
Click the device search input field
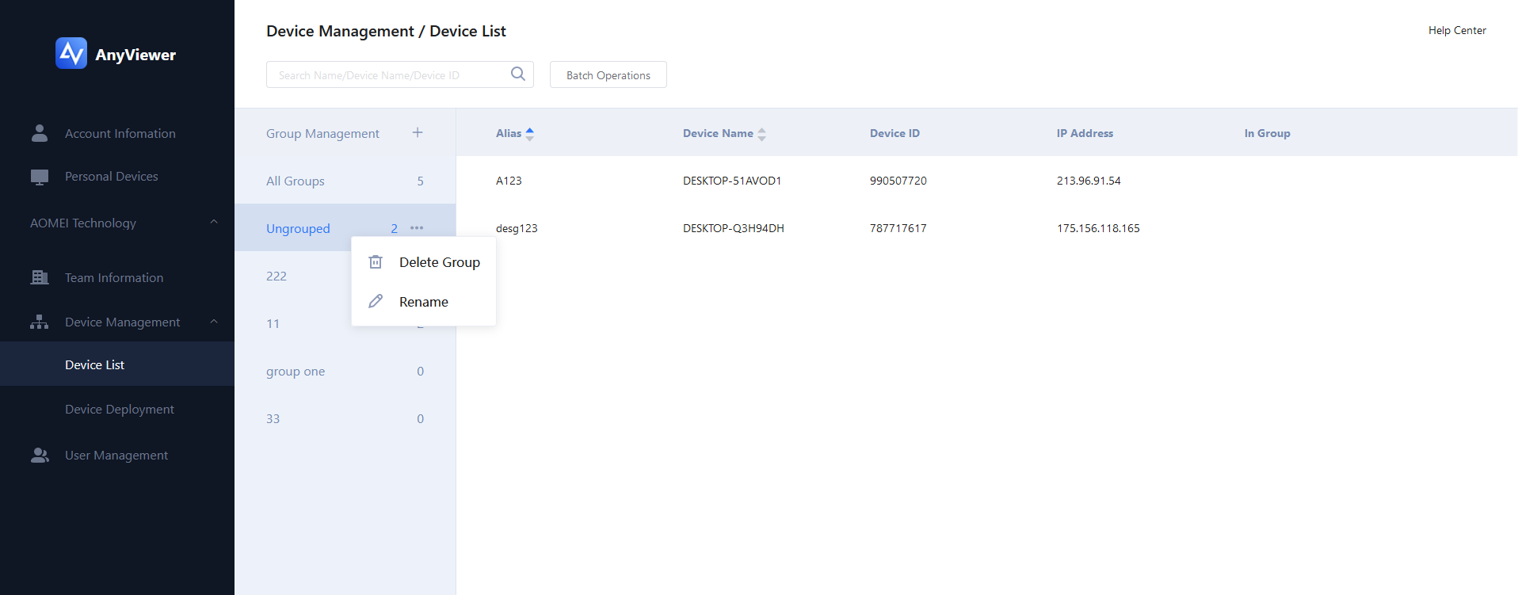388,75
